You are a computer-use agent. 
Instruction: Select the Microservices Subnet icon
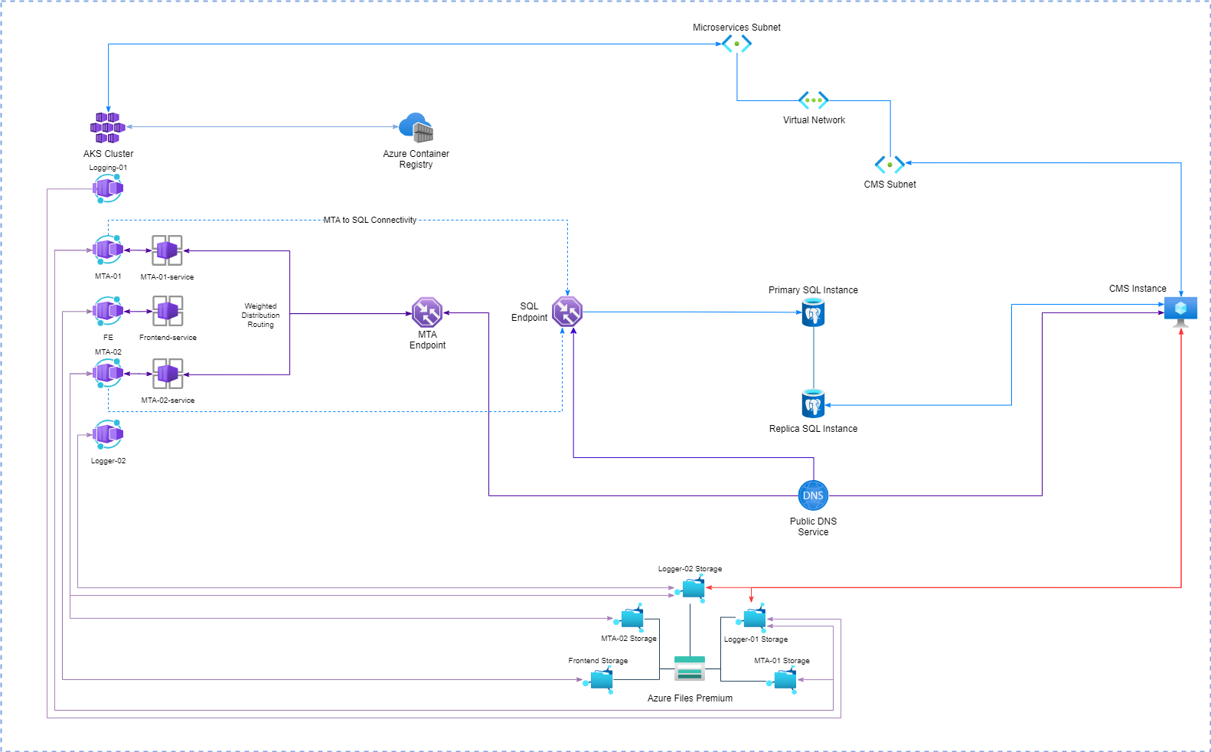pyautogui.click(x=737, y=44)
